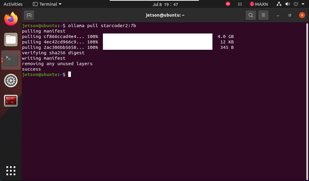The width and height of the screenshot is (309, 181).
Task: Click the '12 KB' size value
Action: (227, 42)
